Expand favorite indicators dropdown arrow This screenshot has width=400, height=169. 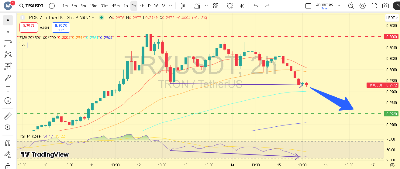(206, 6)
